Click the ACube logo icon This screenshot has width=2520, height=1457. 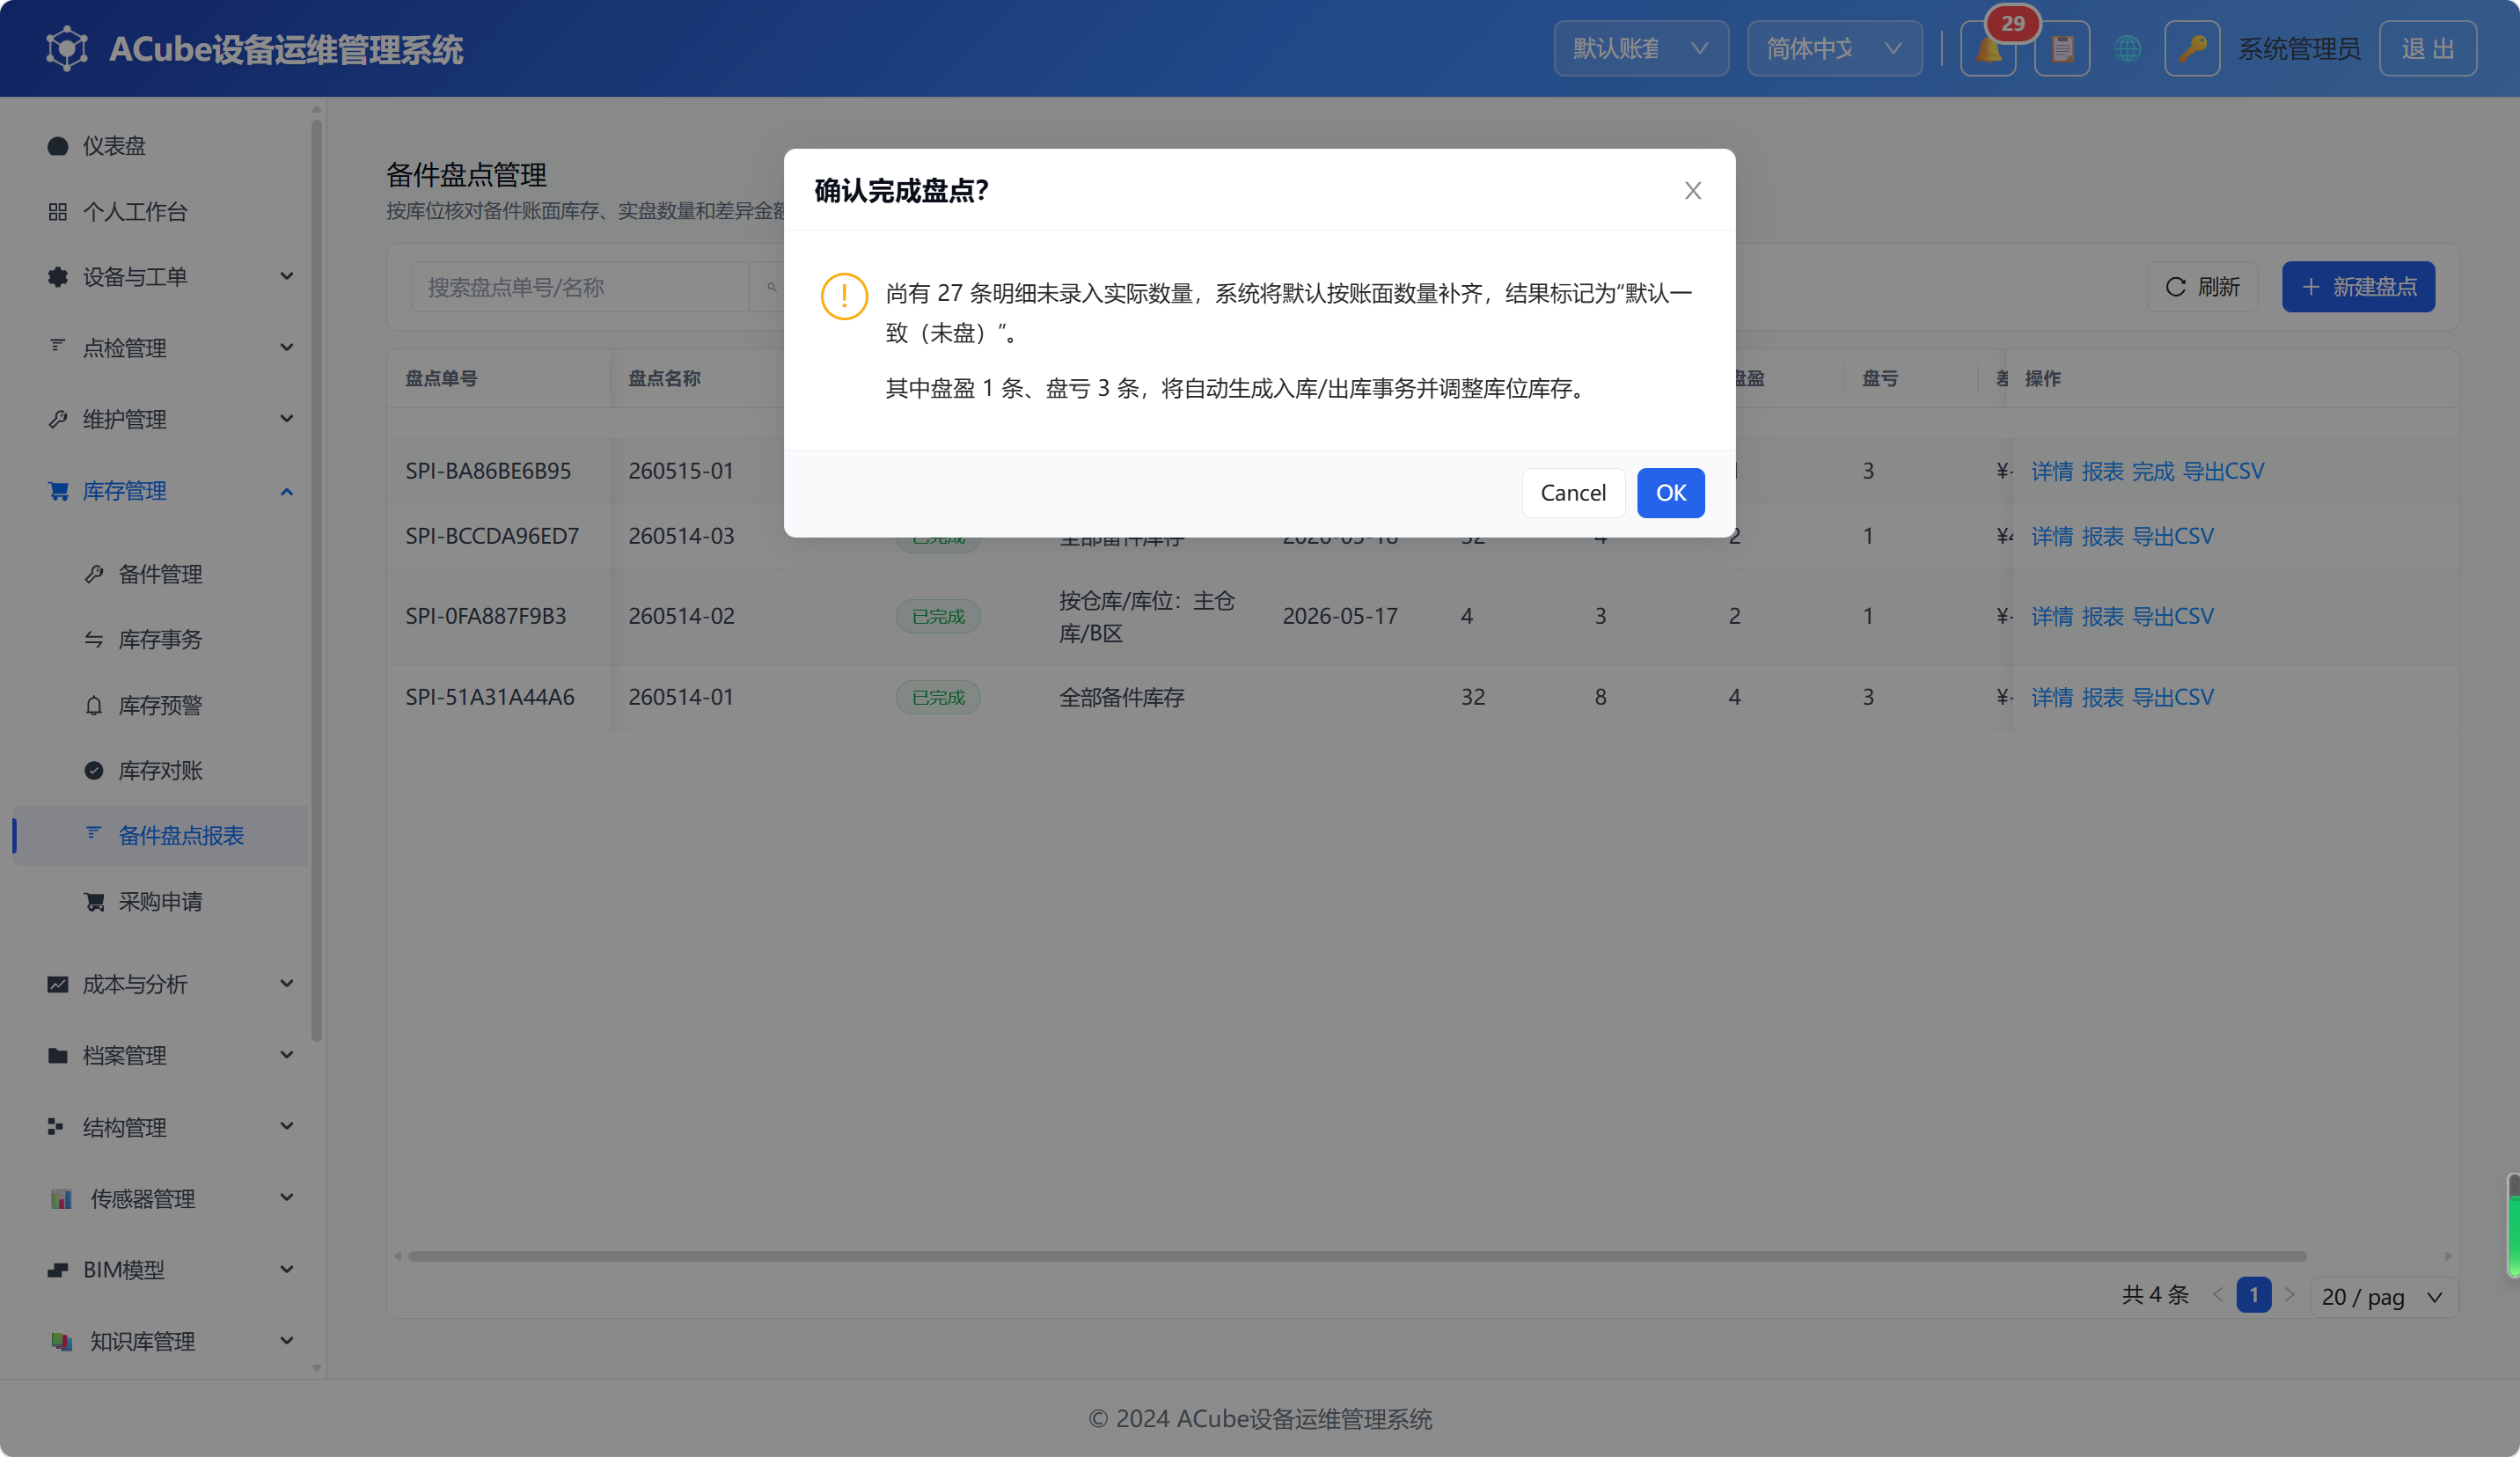[67, 48]
